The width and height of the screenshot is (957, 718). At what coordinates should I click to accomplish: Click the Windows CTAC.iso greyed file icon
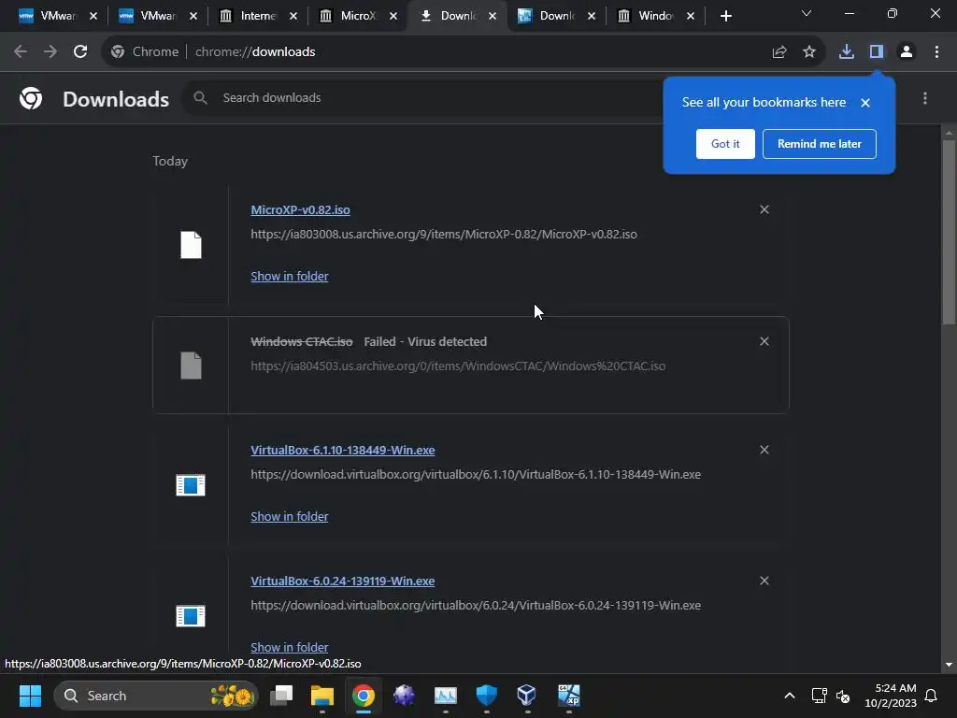[x=191, y=366]
